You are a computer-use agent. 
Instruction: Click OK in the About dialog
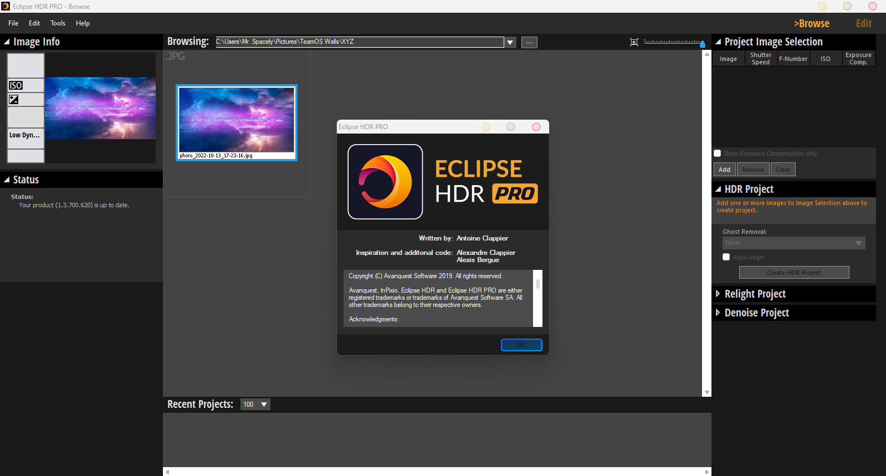coord(521,345)
